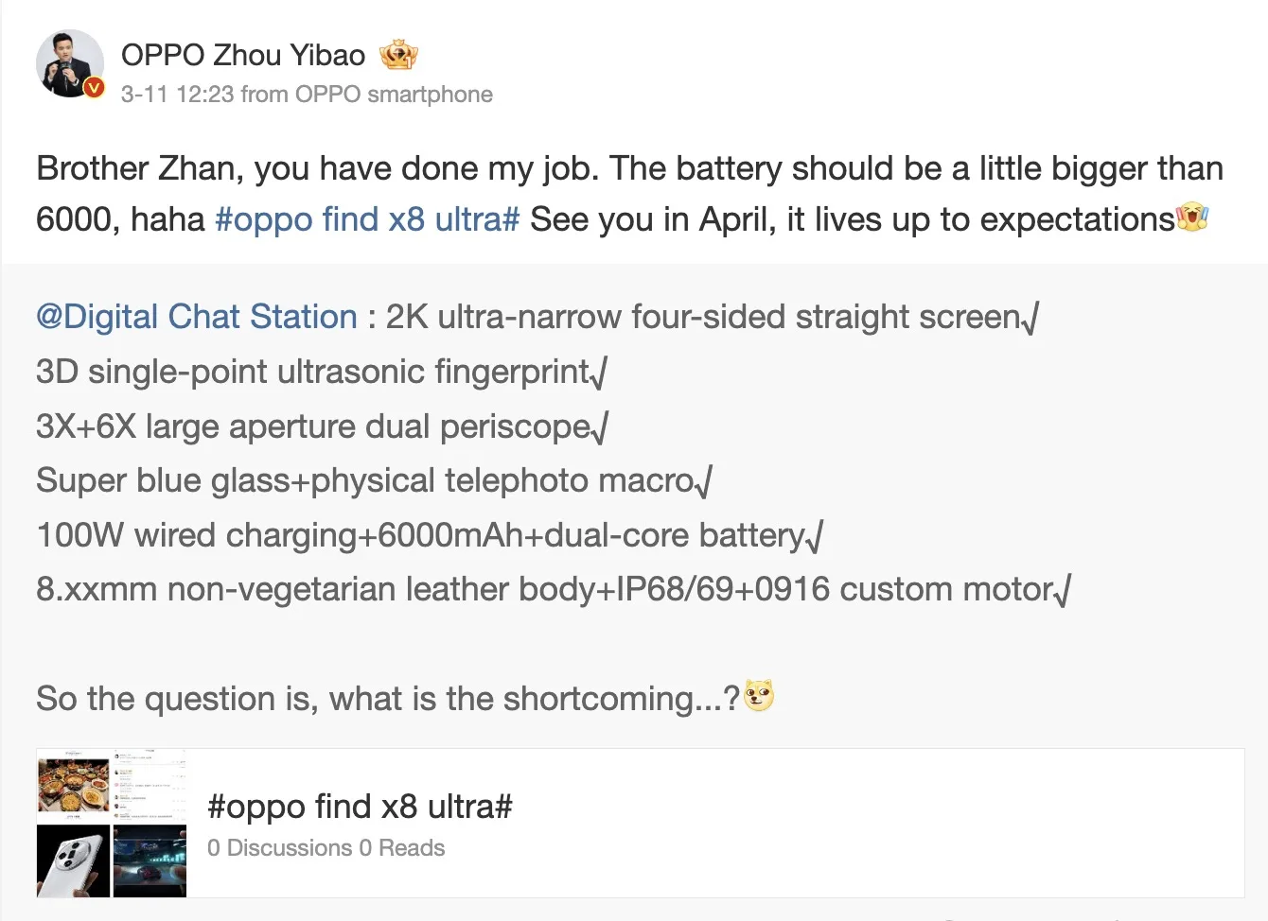Click the gold crown membership badge
Viewport: 1268px width, 921px height.
coord(398,56)
